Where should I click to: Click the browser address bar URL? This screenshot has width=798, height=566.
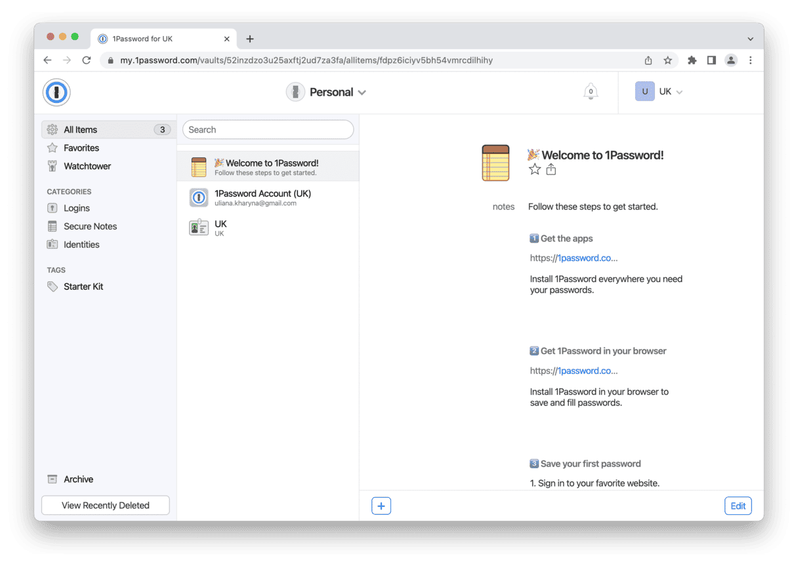pos(306,60)
